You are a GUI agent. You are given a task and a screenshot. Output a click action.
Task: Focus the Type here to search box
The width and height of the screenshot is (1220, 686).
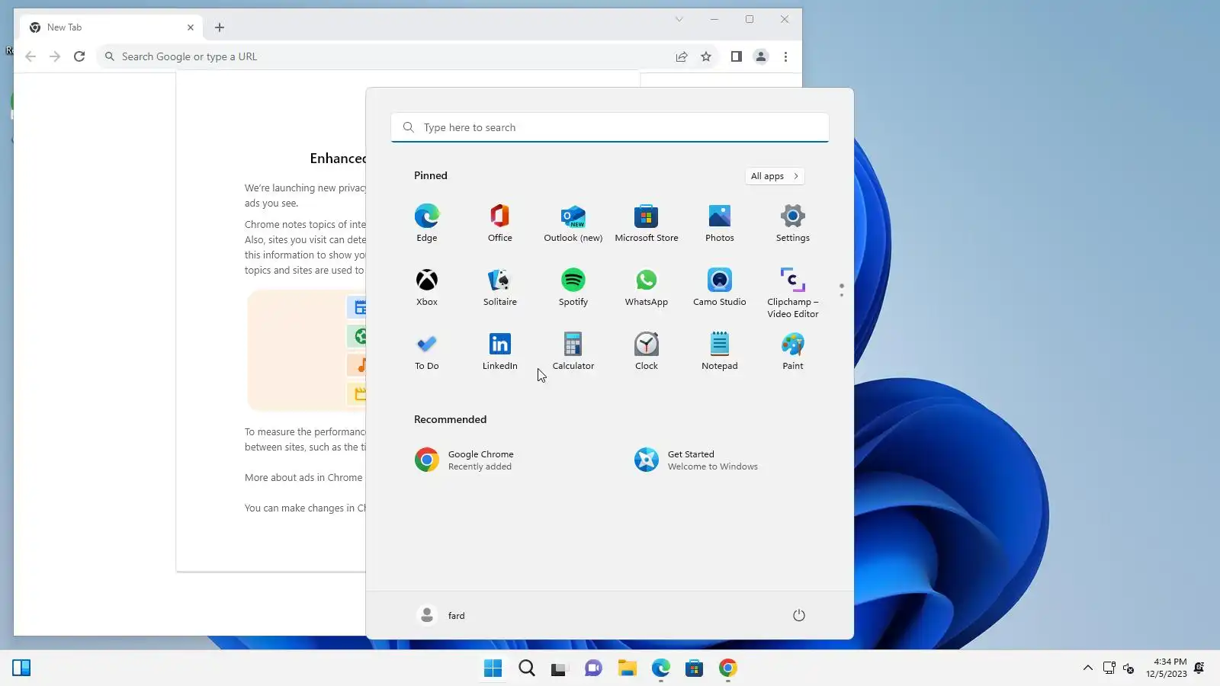click(x=610, y=127)
